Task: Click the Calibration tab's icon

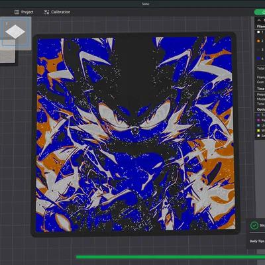Action: 46,12
